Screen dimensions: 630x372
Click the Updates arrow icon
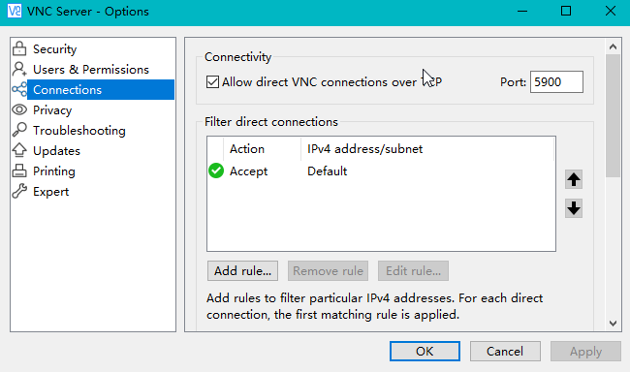[x=19, y=150]
